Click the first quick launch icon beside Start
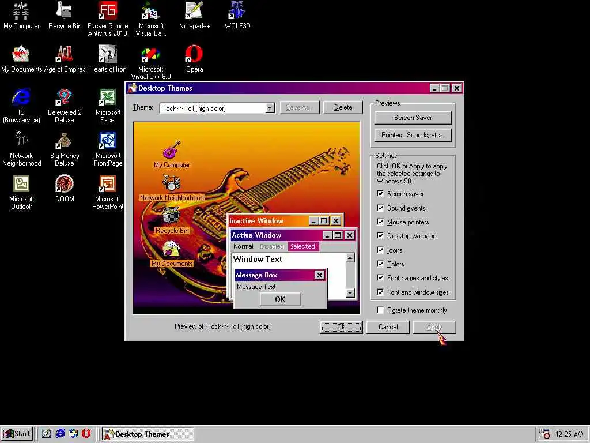 coord(47,434)
